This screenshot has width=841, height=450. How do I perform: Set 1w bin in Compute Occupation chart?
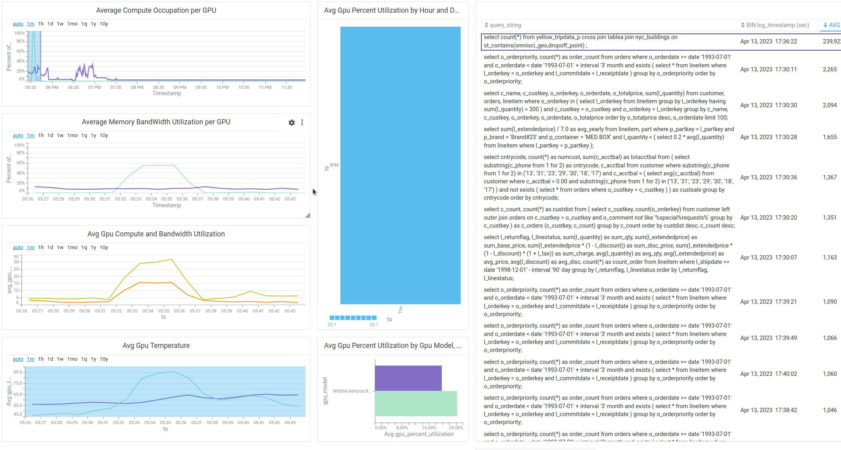pyautogui.click(x=60, y=24)
